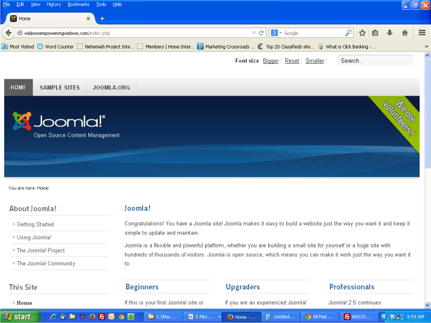
Task: Open Nehemiah Project bookmark
Action: tap(106, 47)
